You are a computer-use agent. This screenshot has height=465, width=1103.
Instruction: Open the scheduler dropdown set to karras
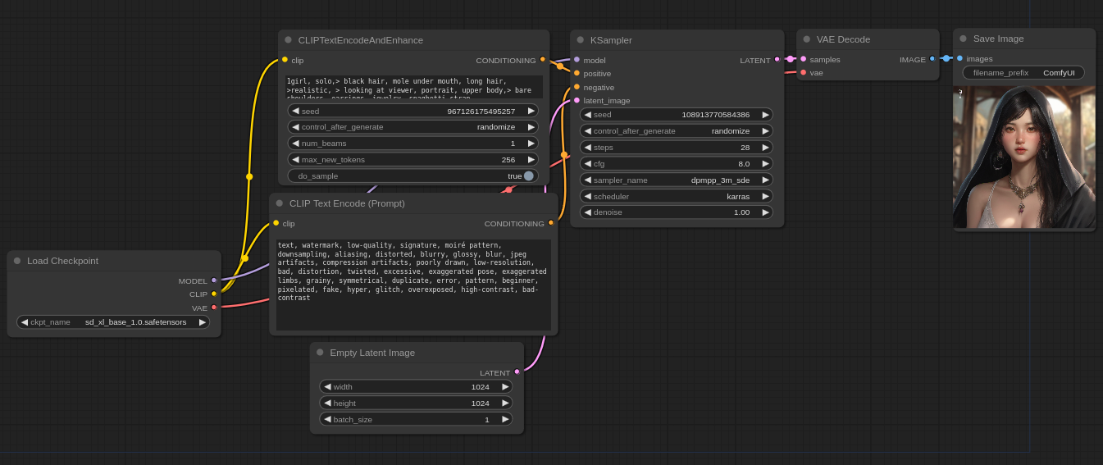676,196
